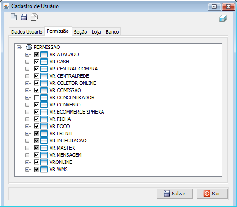Select the VR FOOD module window icon
This screenshot has height=207, width=237.
(44, 126)
